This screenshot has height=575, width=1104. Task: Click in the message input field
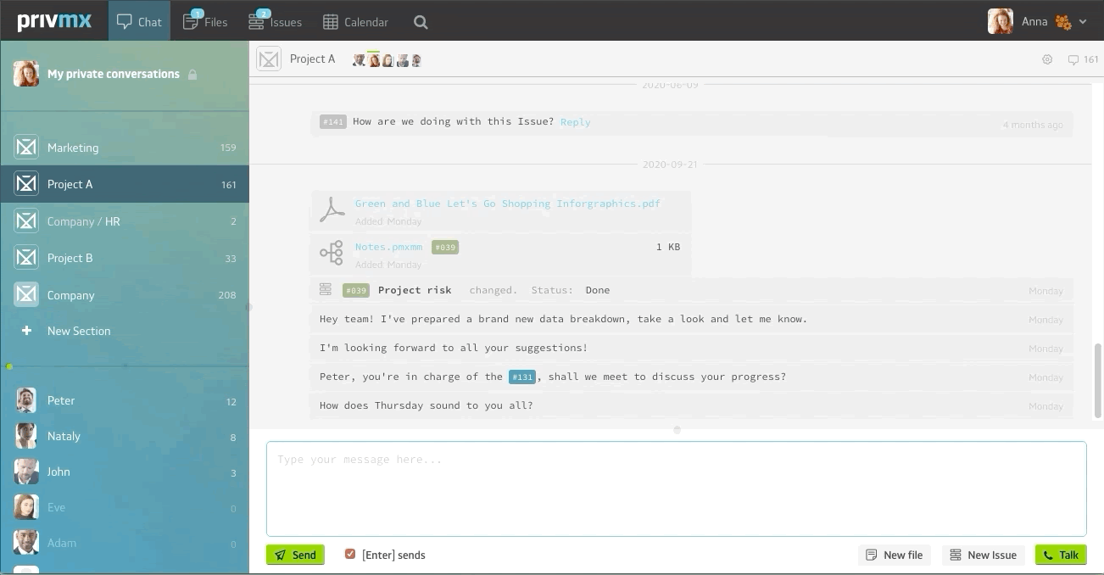[676, 488]
